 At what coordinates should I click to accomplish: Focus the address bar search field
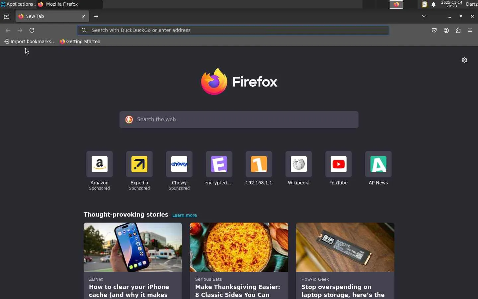point(233,30)
